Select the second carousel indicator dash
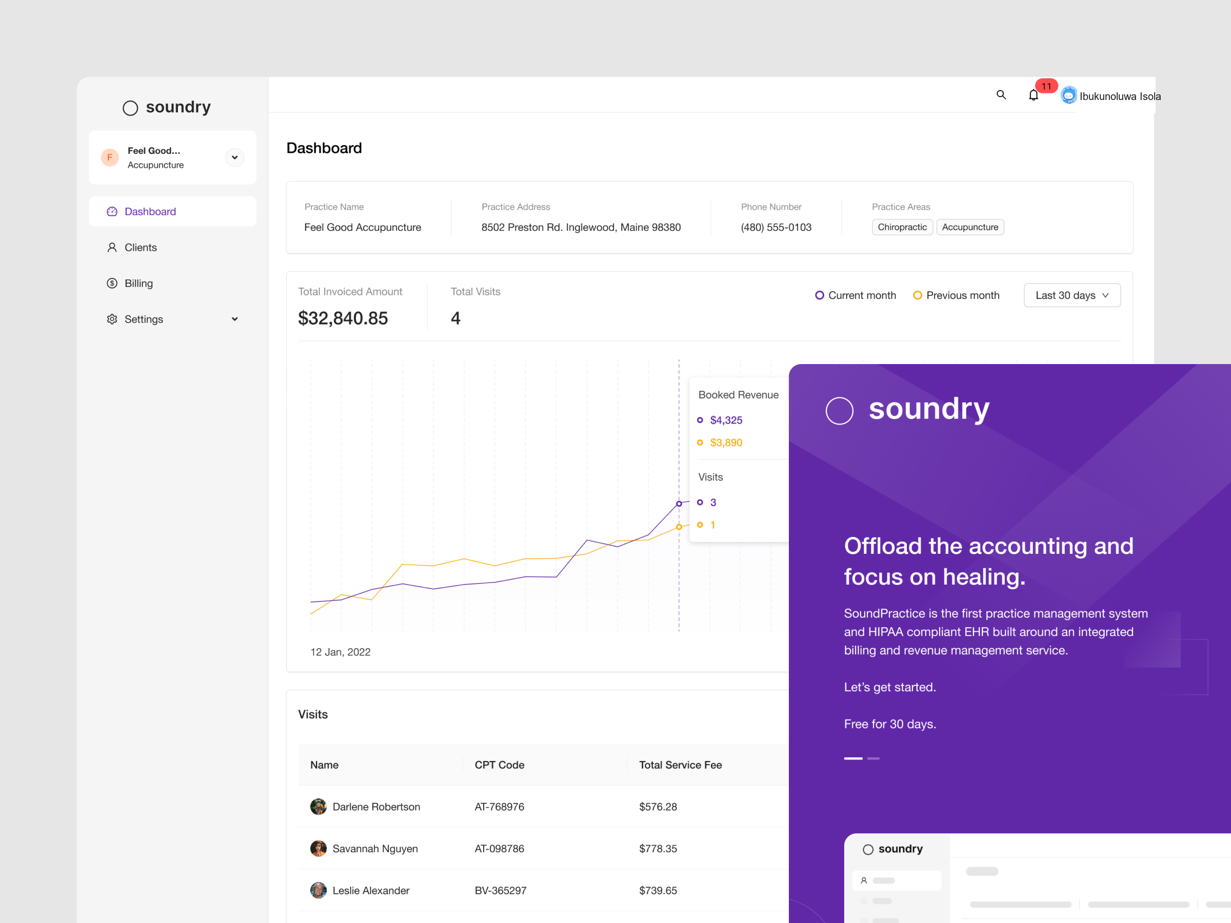Viewport: 1231px width, 923px height. (873, 758)
